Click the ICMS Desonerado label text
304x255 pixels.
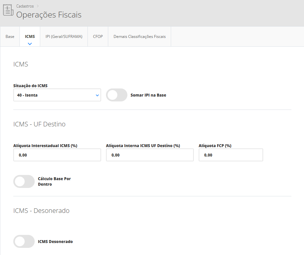pyautogui.click(x=55, y=241)
